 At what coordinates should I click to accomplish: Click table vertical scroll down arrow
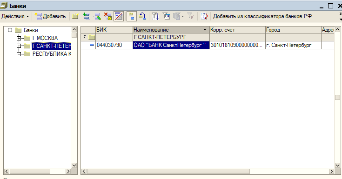click(x=337, y=165)
